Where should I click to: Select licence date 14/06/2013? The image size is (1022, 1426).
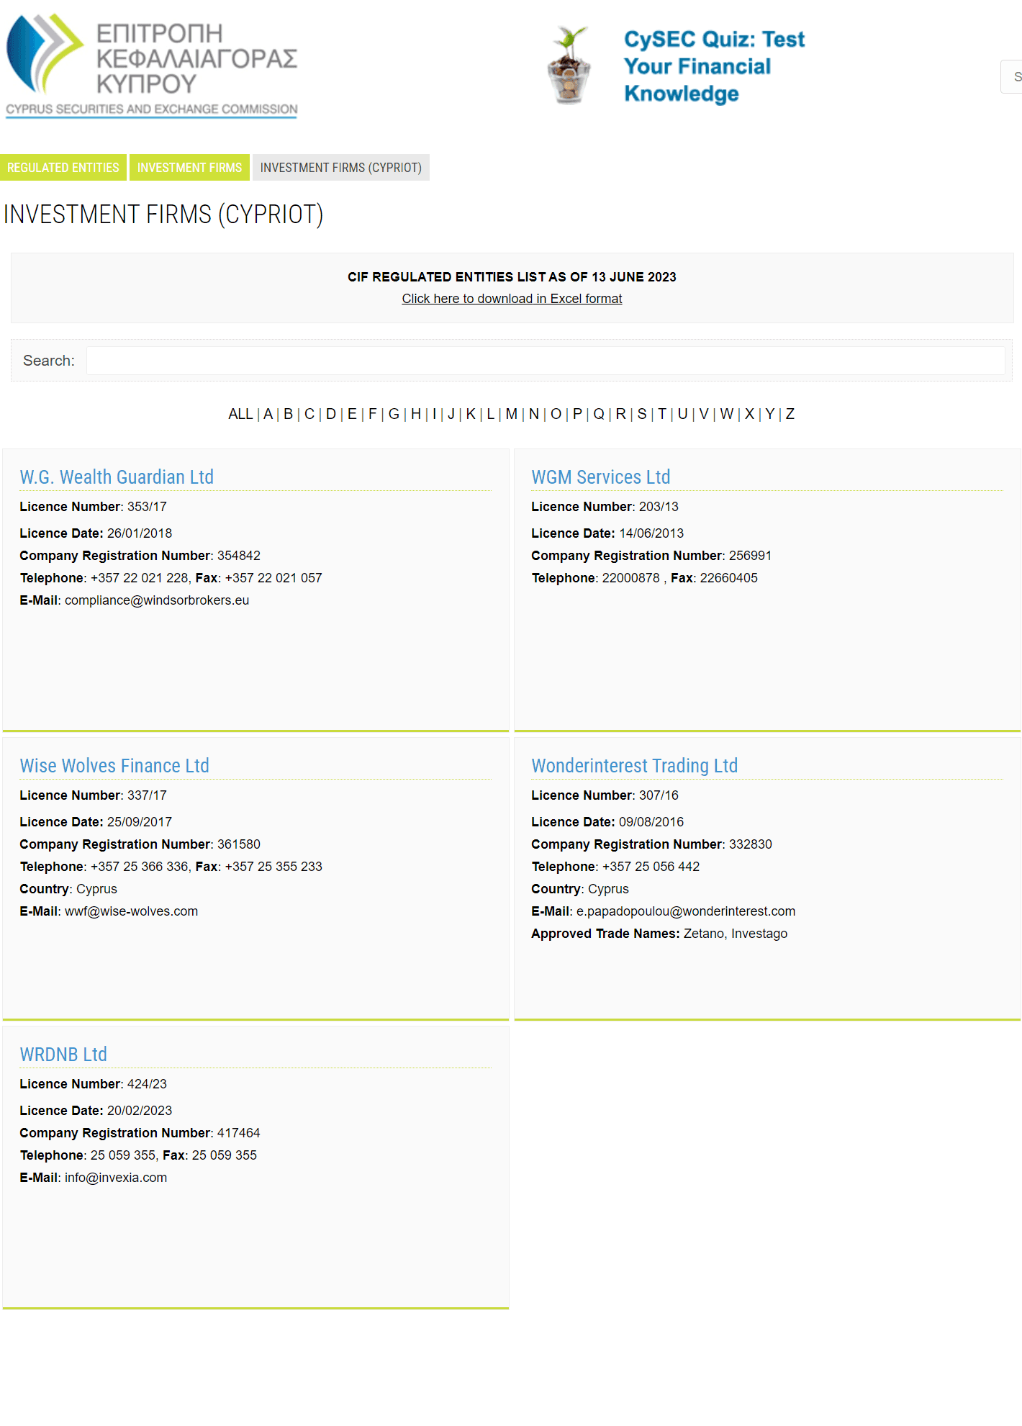[x=651, y=533]
